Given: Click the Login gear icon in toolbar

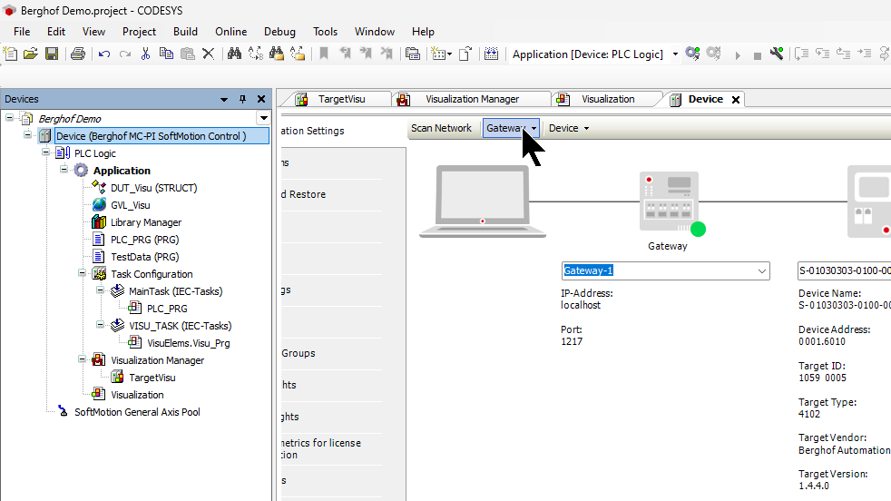Looking at the screenshot, I should click(x=692, y=54).
